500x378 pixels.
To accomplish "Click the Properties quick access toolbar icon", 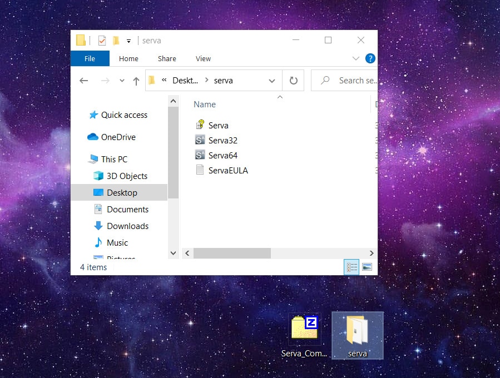I will [102, 41].
